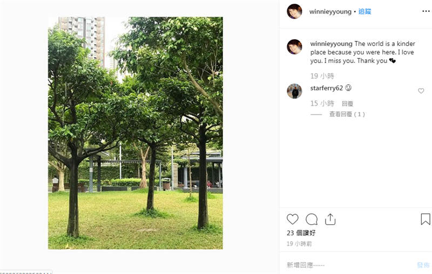Share the post using share icon
Viewport: 432px width, 274px height.
330,220
